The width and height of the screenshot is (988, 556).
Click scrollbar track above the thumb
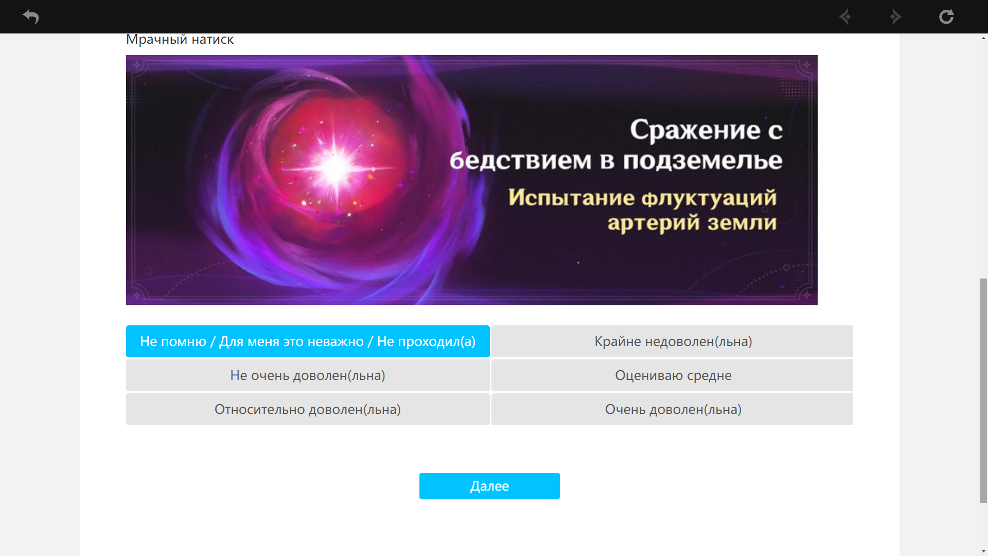tap(983, 154)
